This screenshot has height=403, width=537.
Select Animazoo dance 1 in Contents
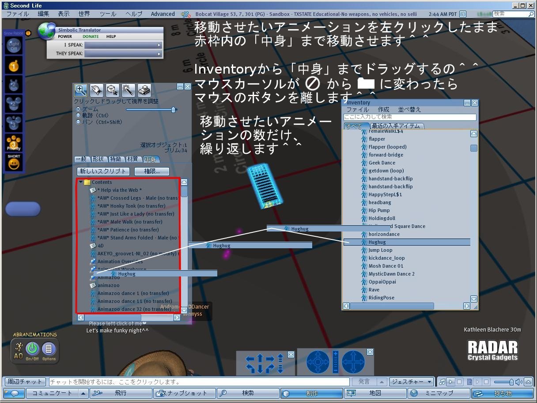pos(133,293)
